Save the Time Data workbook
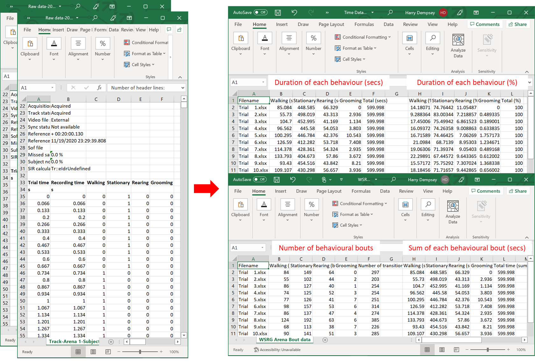Viewport: 535px width, 362px height. coord(278,12)
